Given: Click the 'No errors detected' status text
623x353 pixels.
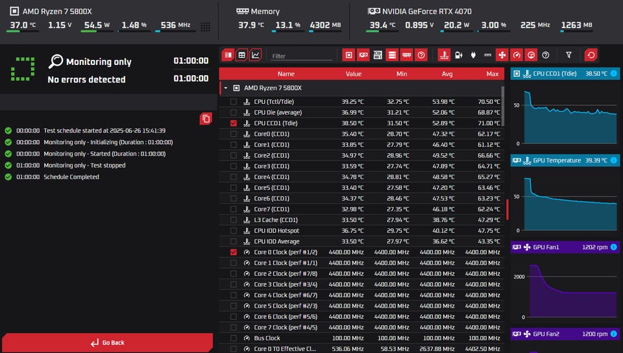Looking at the screenshot, I should coord(86,79).
